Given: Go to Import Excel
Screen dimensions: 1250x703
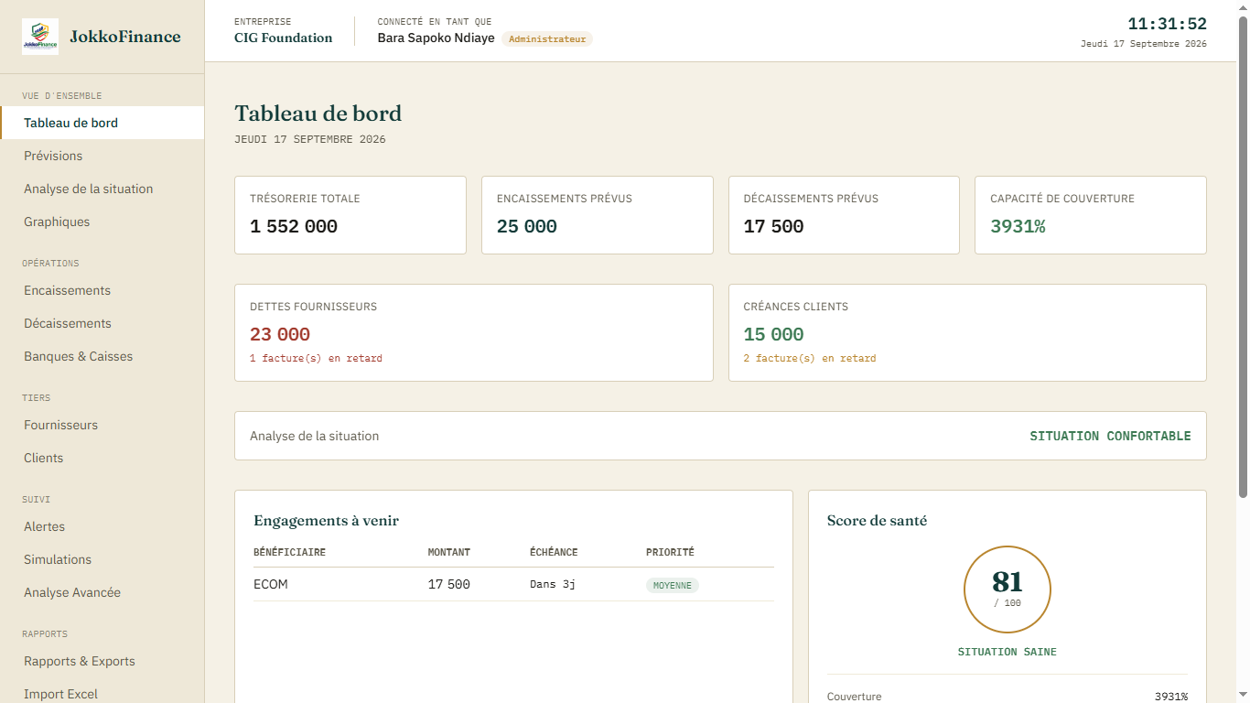Looking at the screenshot, I should click(x=102, y=694).
